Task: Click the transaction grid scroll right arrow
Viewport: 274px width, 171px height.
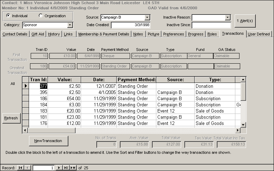Action: 238,130
